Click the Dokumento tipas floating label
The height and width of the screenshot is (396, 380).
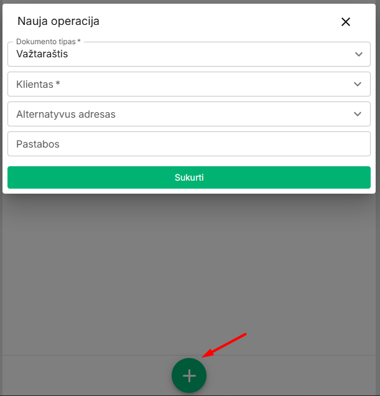(x=48, y=42)
